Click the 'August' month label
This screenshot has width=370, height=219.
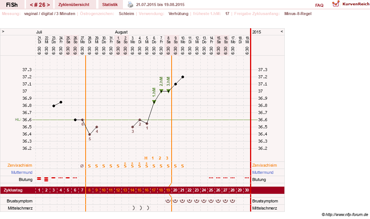coord(121,32)
